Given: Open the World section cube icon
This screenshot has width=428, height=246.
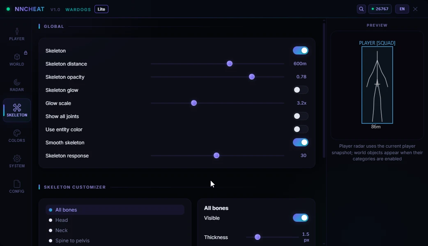Looking at the screenshot, I should tap(17, 57).
